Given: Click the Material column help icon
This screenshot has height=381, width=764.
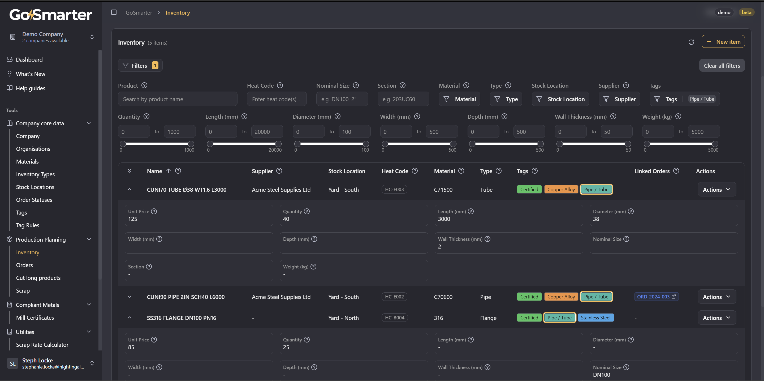Looking at the screenshot, I should (461, 171).
